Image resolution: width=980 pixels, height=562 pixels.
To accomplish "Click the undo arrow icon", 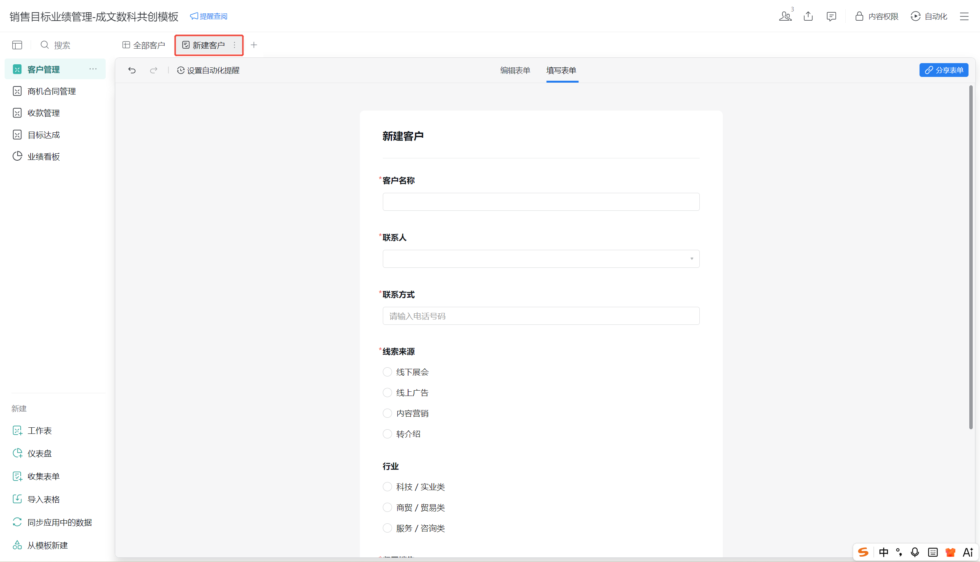I will click(x=132, y=70).
